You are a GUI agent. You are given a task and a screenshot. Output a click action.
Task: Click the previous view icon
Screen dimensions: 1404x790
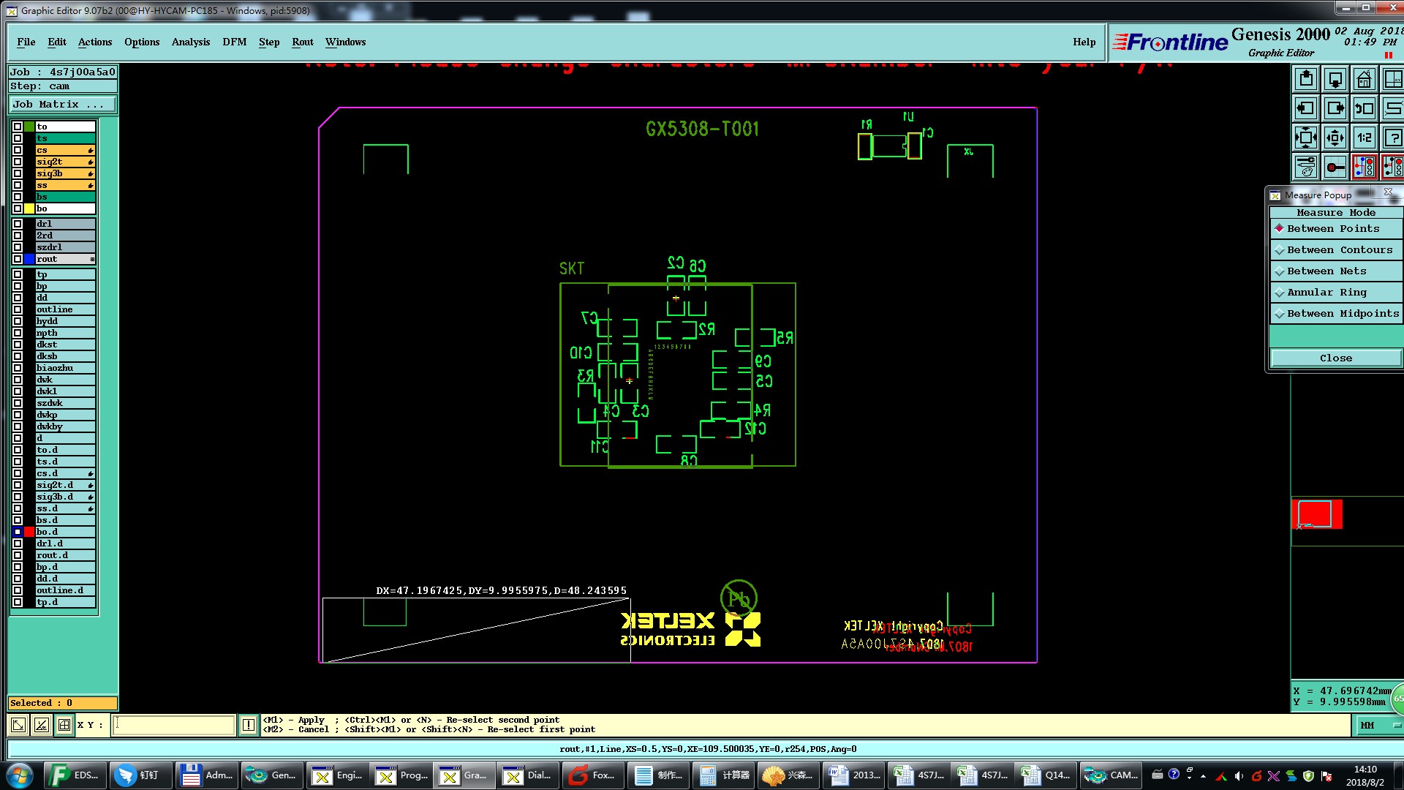click(1364, 108)
